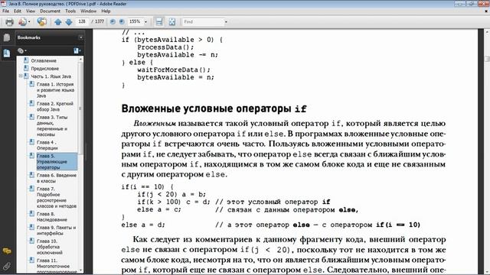The height and width of the screenshot is (275, 490).
Task: Click the document vertical scrollbar thumb
Action: click(487, 59)
